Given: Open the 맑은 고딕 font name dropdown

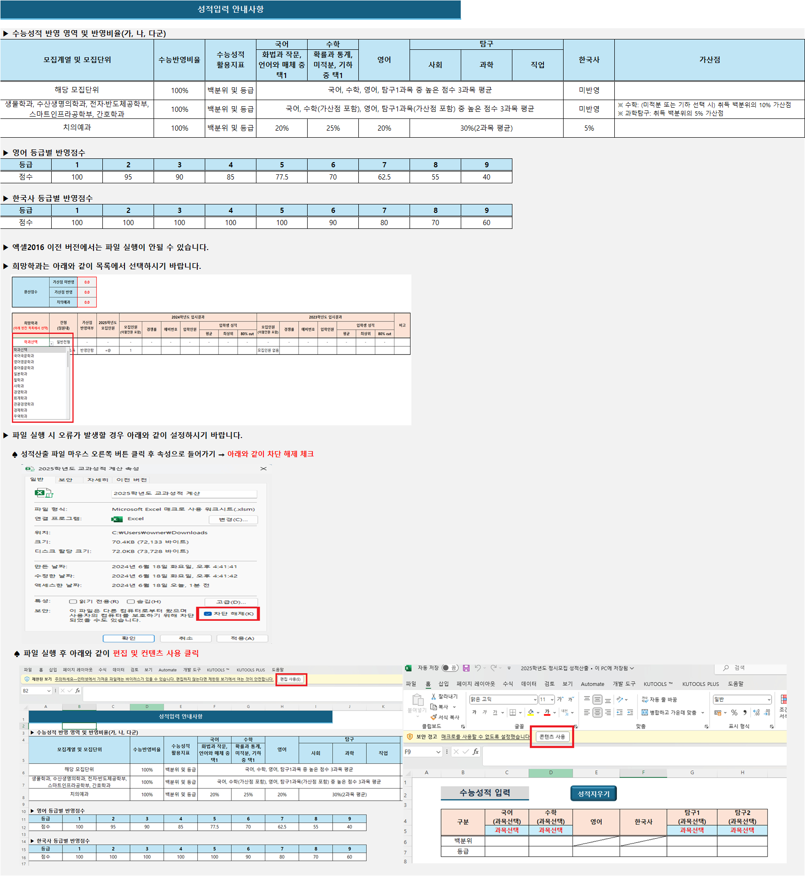Looking at the screenshot, I should (534, 700).
